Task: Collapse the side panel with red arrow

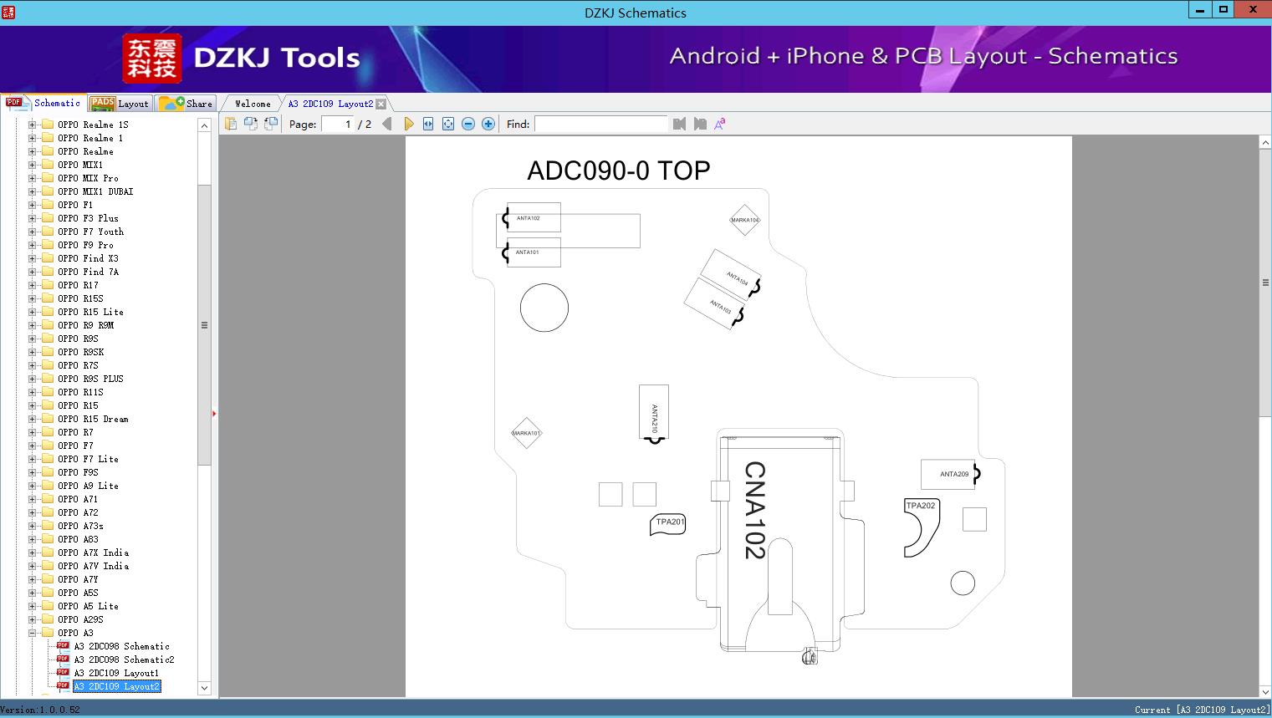Action: click(215, 413)
